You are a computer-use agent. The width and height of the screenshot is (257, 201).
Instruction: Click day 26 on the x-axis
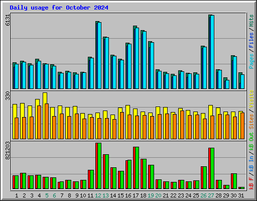(203, 195)
